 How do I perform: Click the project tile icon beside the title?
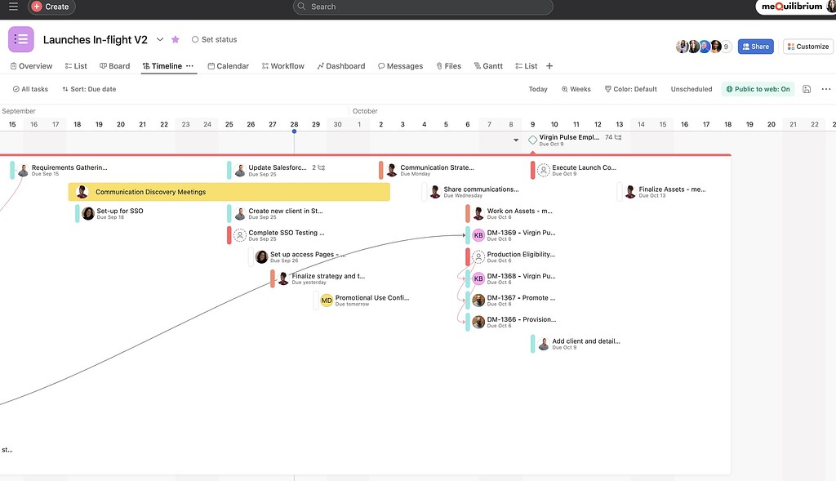[20, 38]
